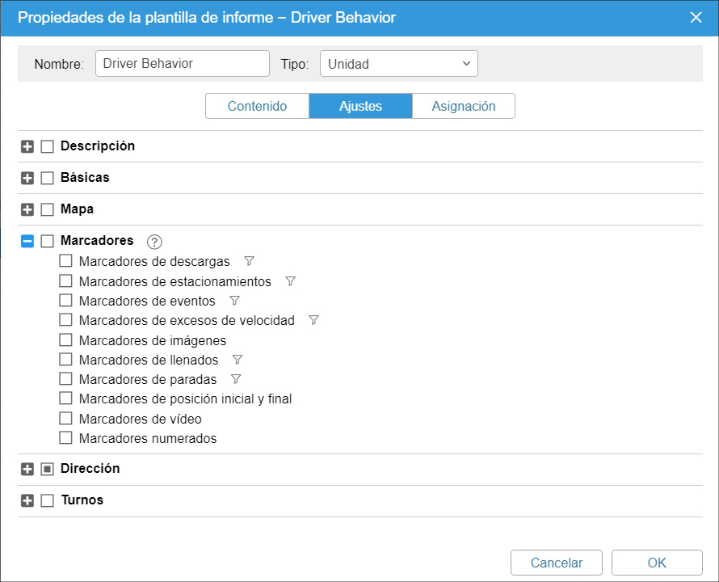The width and height of the screenshot is (719, 582).
Task: Toggle the Dirección section checkbox
Action: click(46, 468)
